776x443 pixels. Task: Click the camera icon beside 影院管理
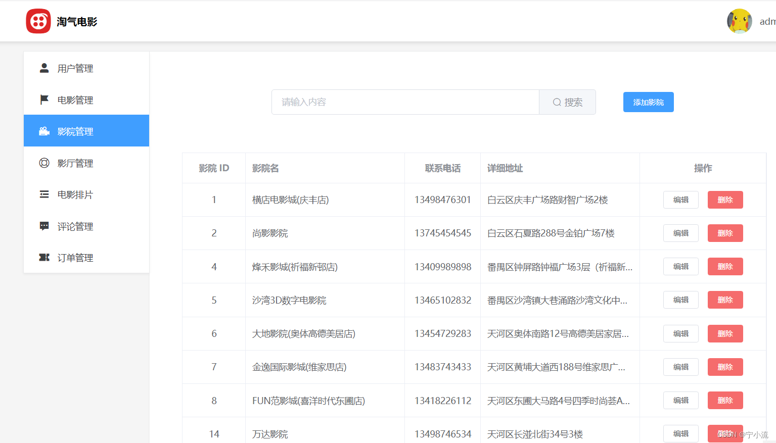[x=44, y=131]
